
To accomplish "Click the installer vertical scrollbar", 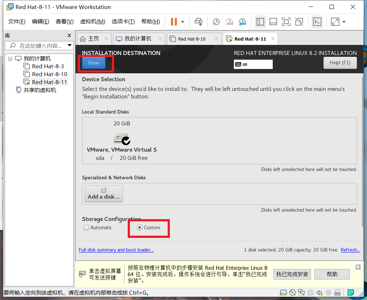I will 362,152.
